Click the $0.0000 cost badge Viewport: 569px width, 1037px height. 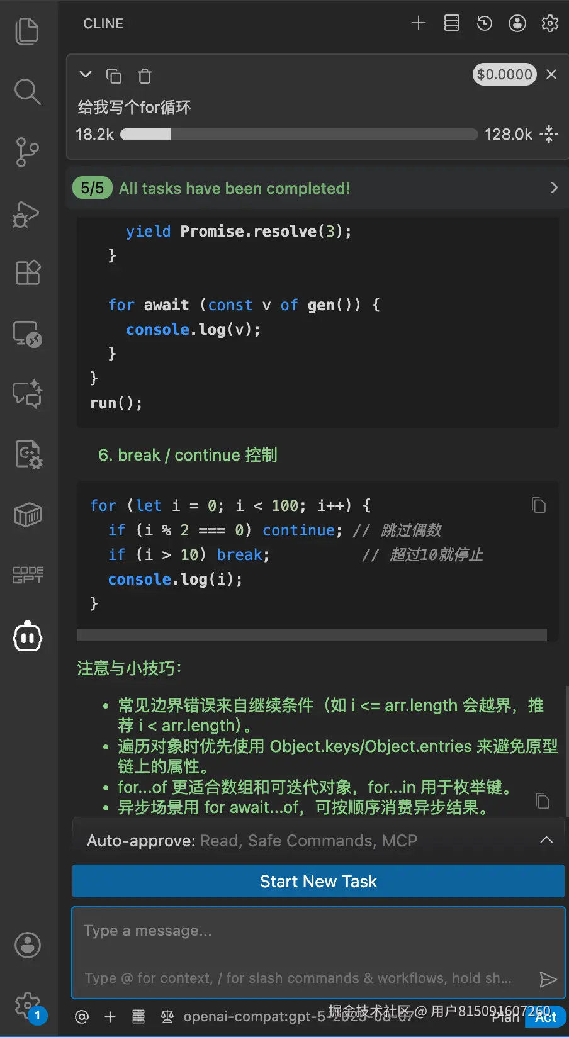point(505,74)
